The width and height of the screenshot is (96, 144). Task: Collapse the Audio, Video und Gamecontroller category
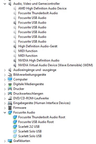pyautogui.click(x=5, y=4)
